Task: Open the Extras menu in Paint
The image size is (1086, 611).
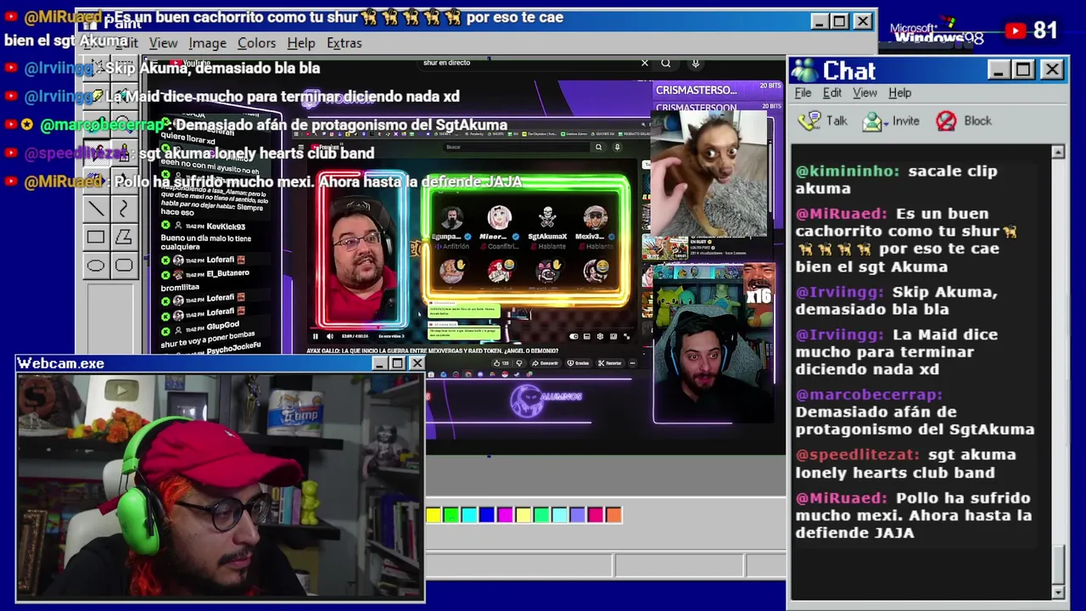Action: 344,43
